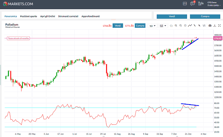223x137 pixels.
Task: Click the Tasso attuale di vendita label
Action: pyautogui.click(x=18, y=38)
